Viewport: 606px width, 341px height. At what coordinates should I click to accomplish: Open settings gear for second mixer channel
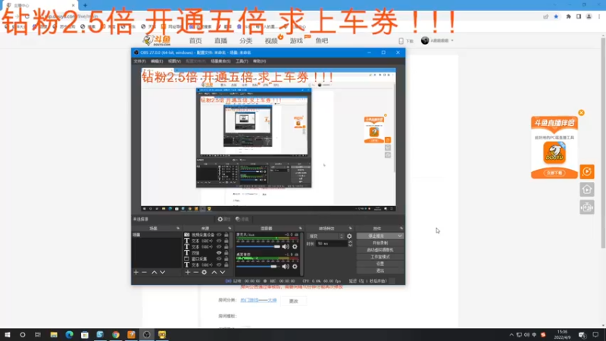[295, 267]
